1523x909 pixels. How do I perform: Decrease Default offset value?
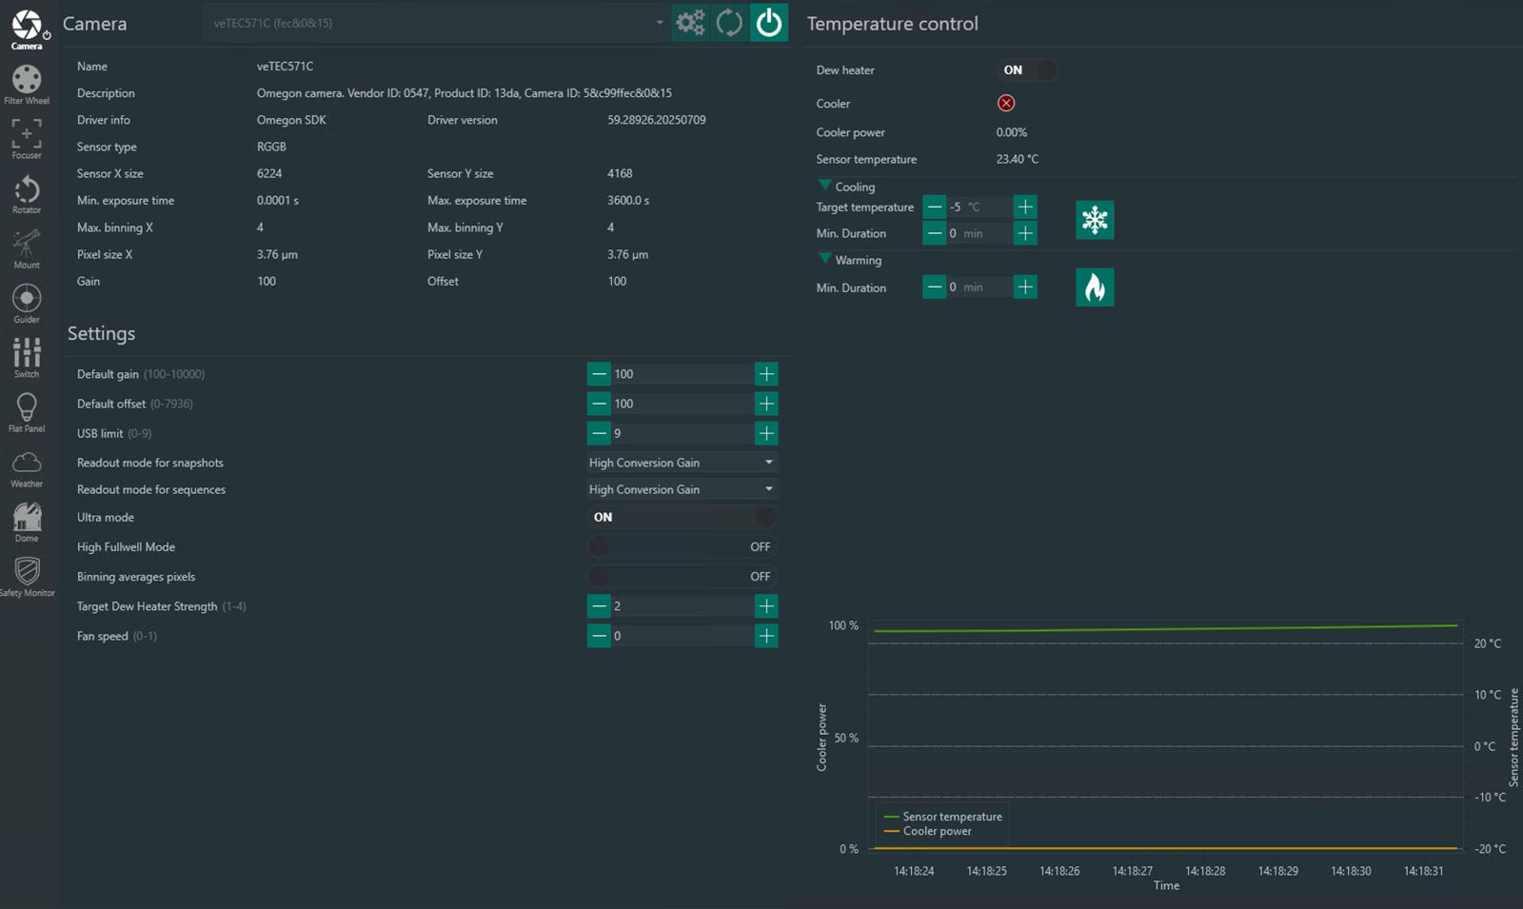tap(599, 404)
